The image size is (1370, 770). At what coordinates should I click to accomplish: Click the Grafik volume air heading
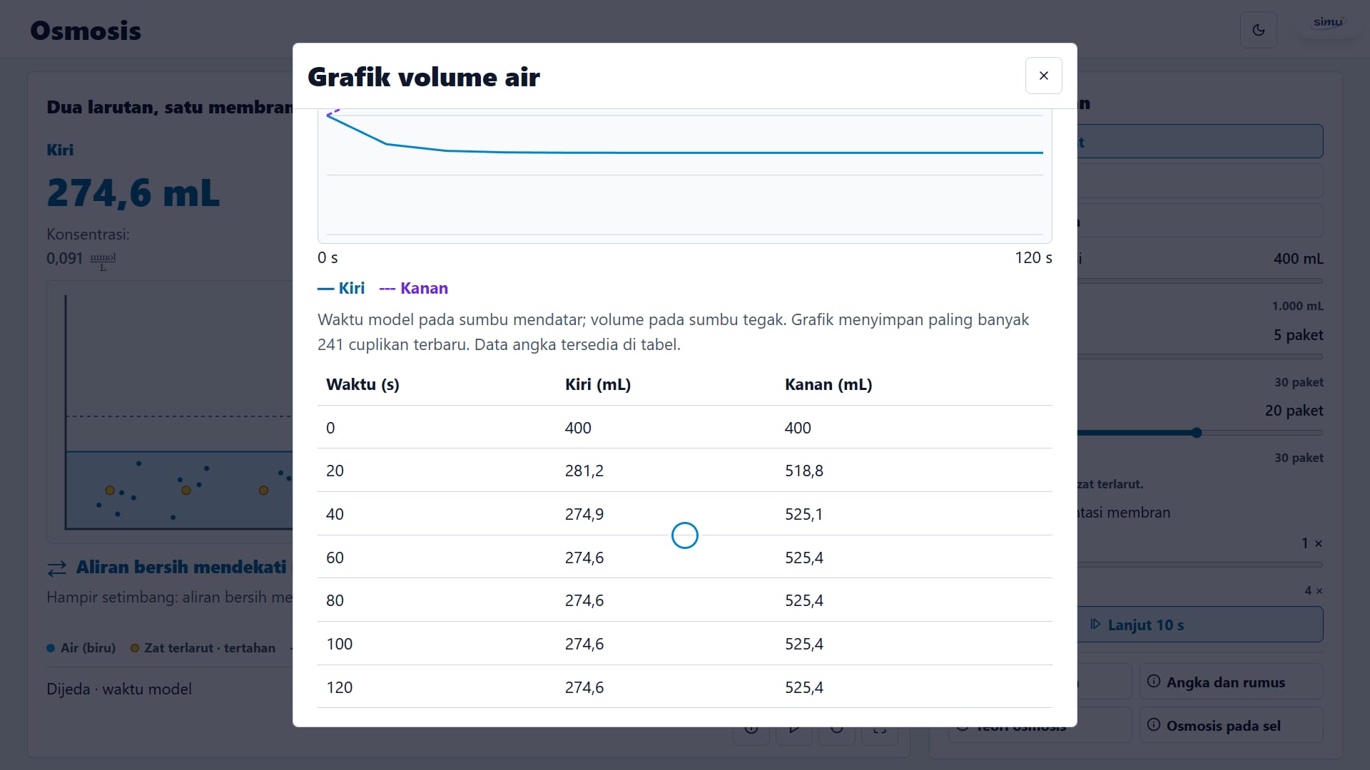pyautogui.click(x=424, y=77)
